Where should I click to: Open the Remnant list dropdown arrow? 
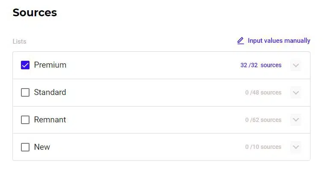click(296, 120)
